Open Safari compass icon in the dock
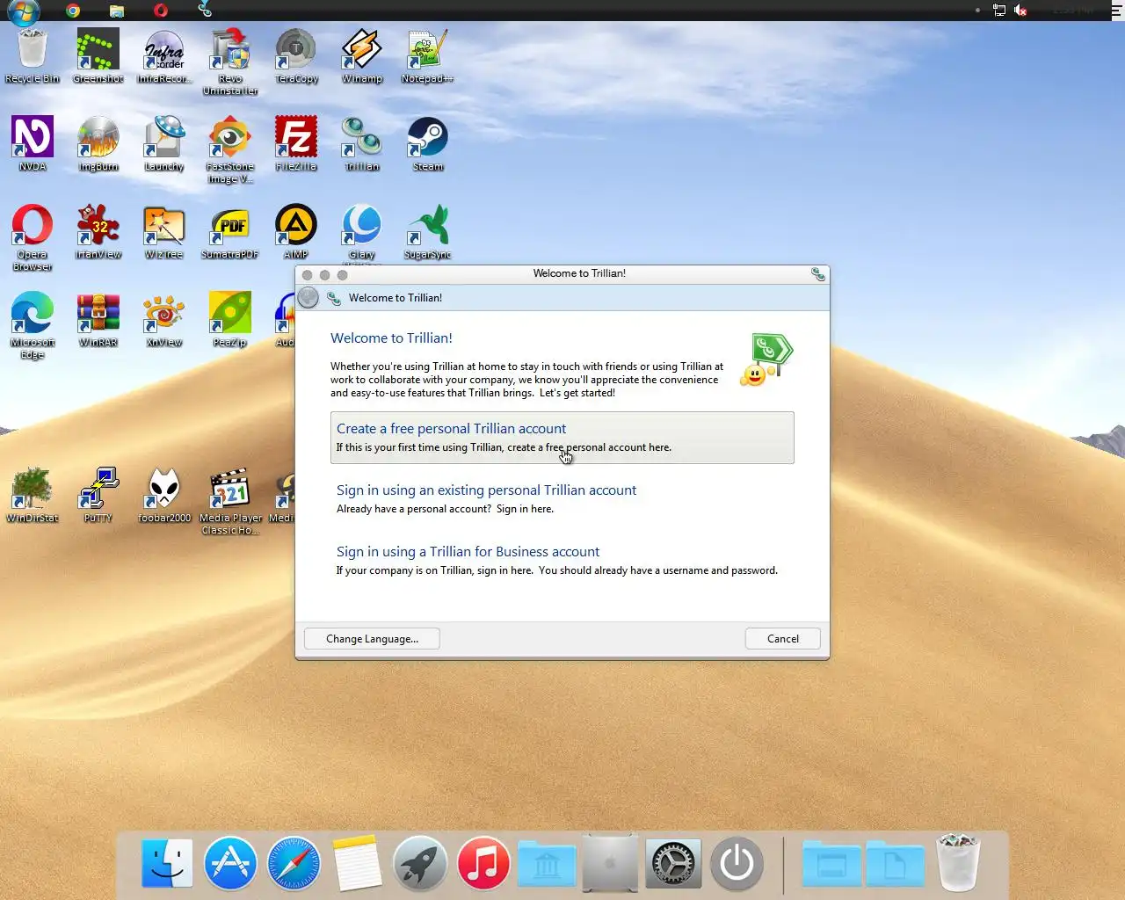 [x=294, y=863]
